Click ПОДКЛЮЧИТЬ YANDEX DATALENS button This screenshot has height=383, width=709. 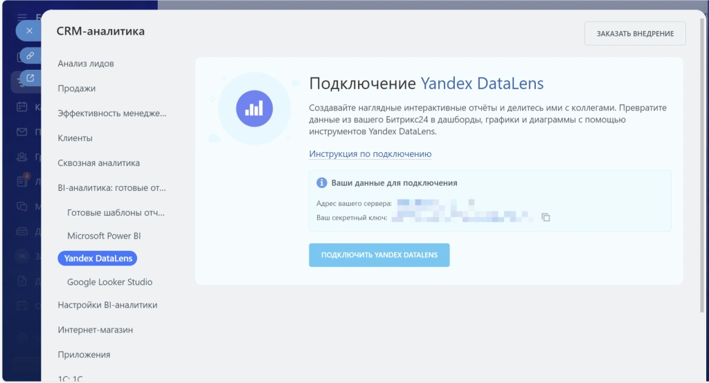pyautogui.click(x=379, y=255)
